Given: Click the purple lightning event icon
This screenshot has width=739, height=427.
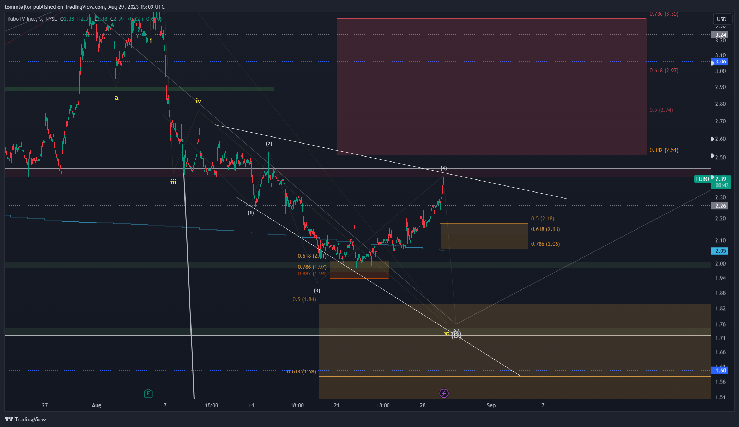Looking at the screenshot, I should pos(444,393).
